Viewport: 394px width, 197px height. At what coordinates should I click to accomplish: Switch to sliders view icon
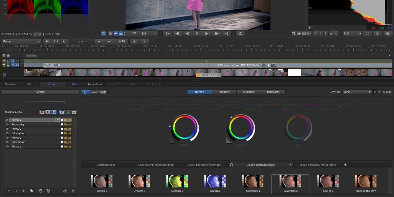click(94, 92)
